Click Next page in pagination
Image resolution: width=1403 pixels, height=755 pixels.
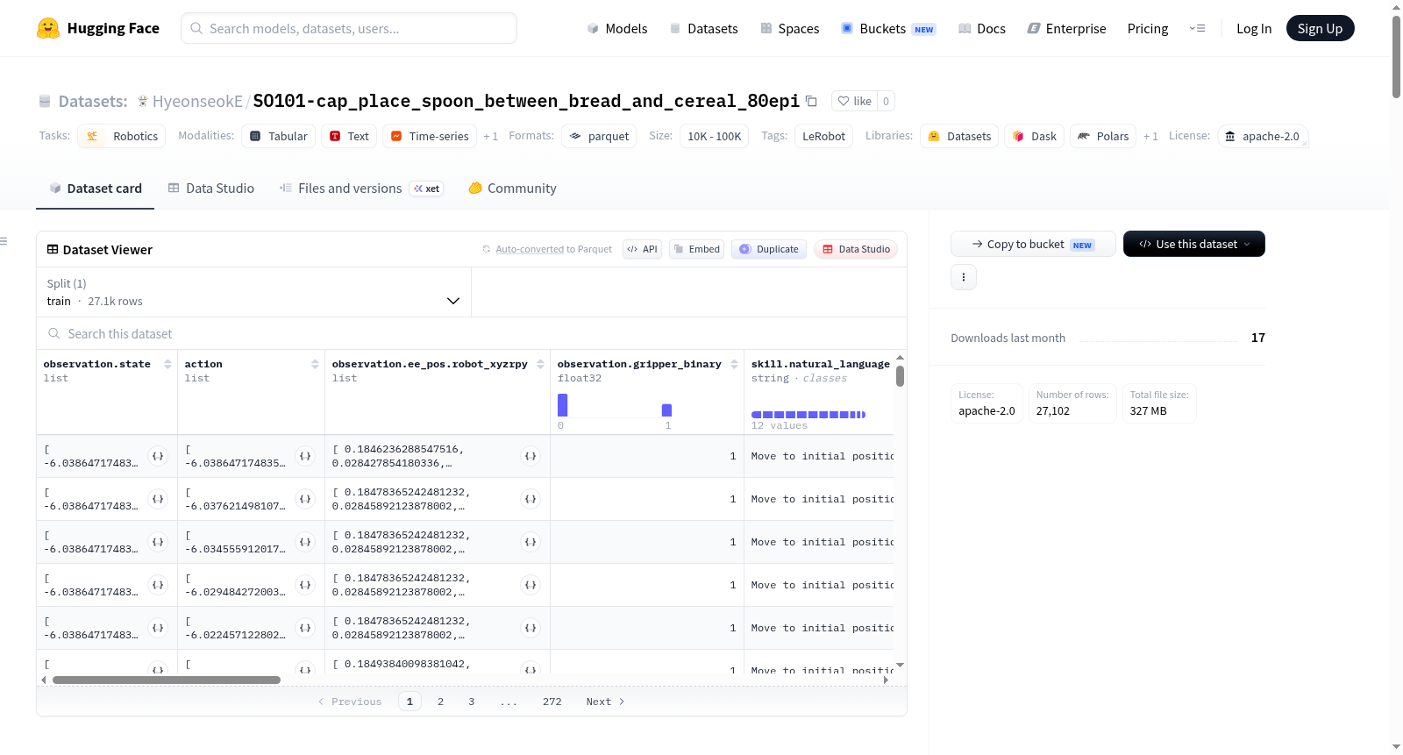coord(605,702)
